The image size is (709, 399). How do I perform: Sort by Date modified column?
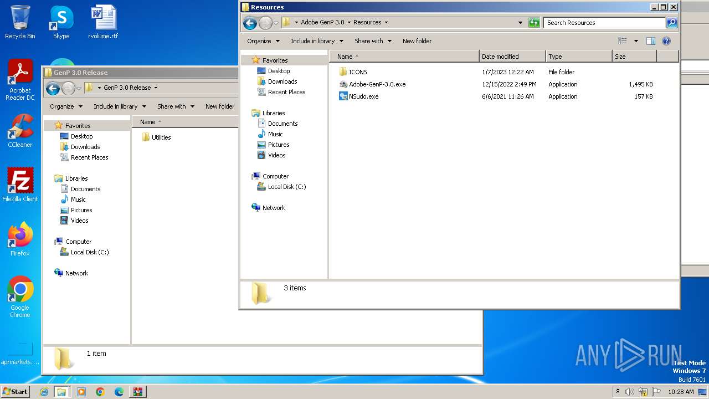tap(512, 57)
